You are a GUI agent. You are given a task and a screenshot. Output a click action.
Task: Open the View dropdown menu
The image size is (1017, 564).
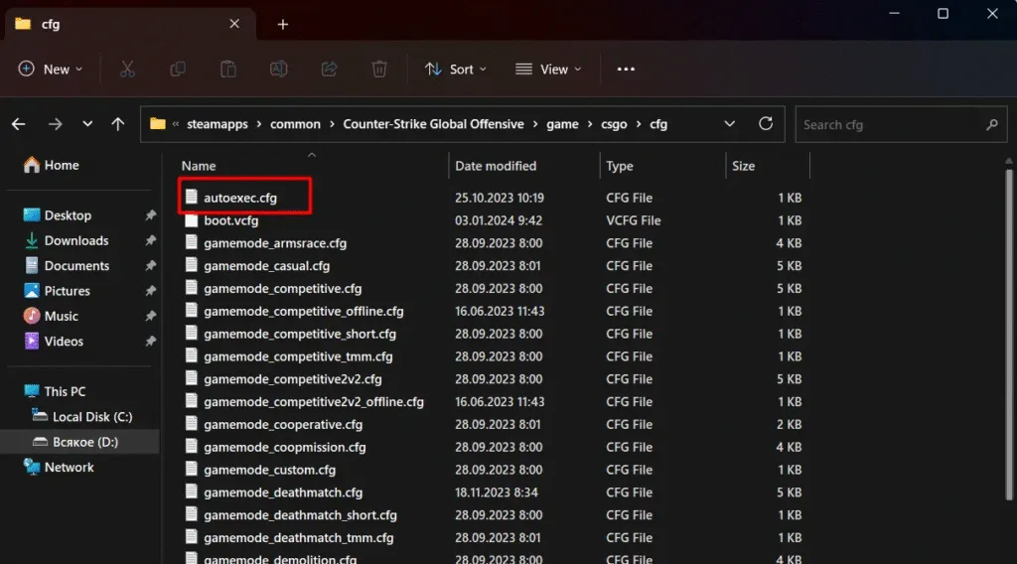coord(548,69)
